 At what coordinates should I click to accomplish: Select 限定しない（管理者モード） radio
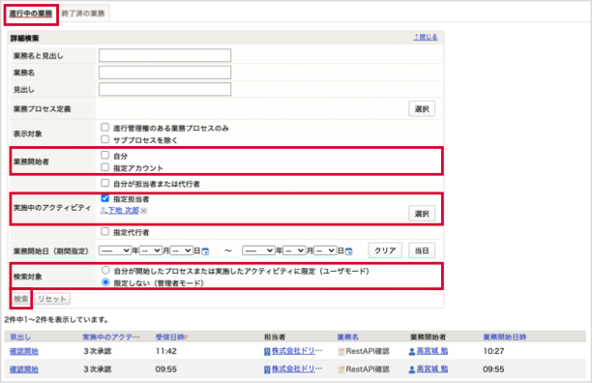[x=105, y=282]
